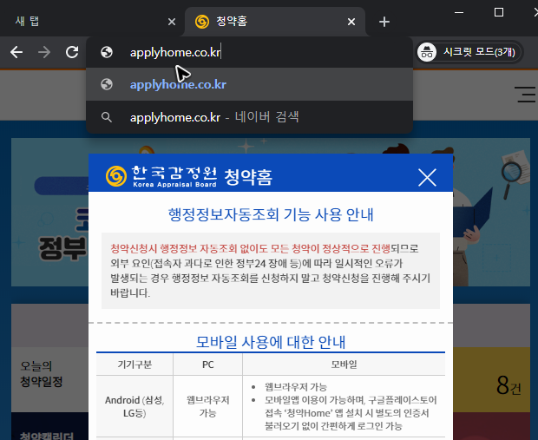This screenshot has height=440, width=538.
Task: Open a new browser tab
Action: 384,22
